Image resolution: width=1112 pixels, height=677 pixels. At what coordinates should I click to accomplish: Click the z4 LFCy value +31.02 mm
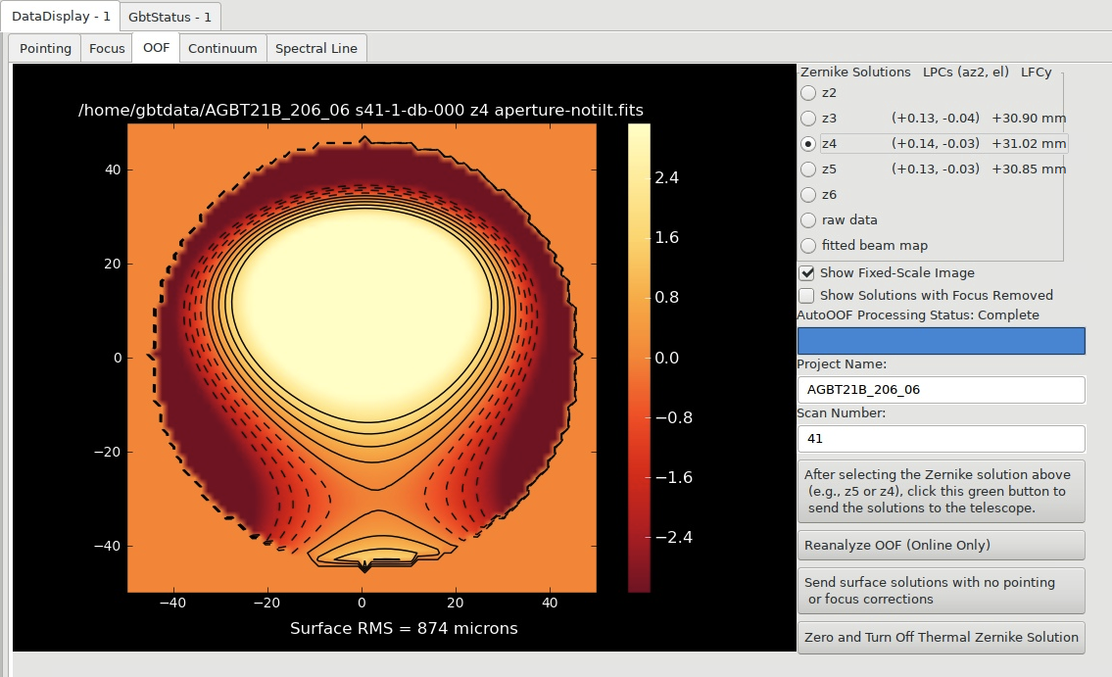(x=1029, y=144)
